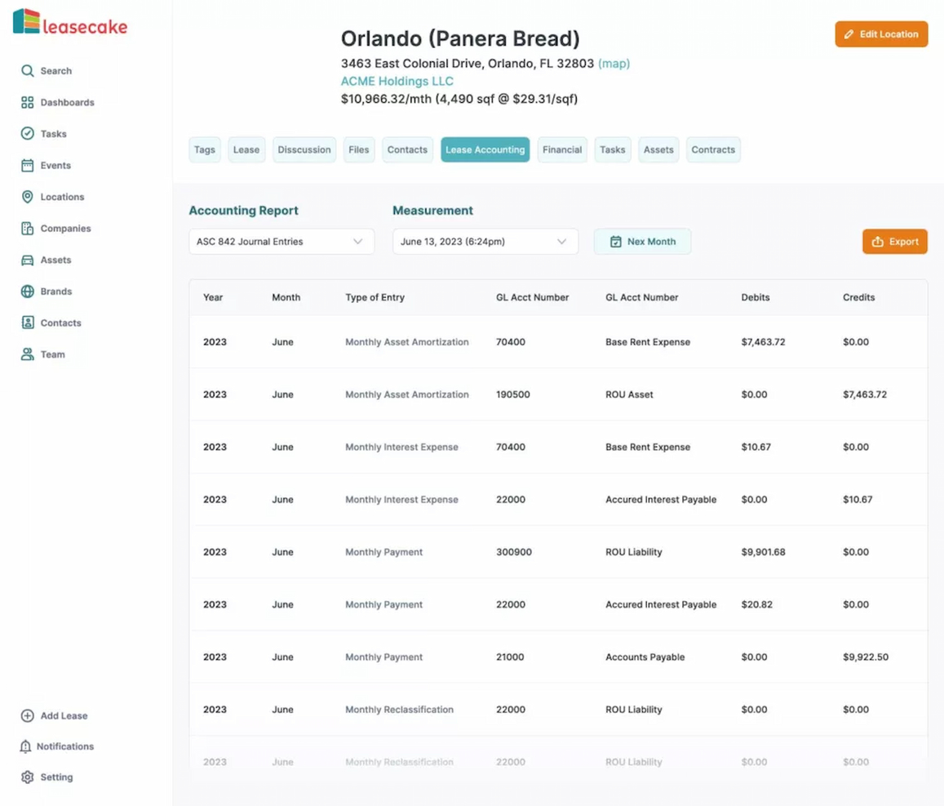Click the leasecake logo

[x=69, y=24]
